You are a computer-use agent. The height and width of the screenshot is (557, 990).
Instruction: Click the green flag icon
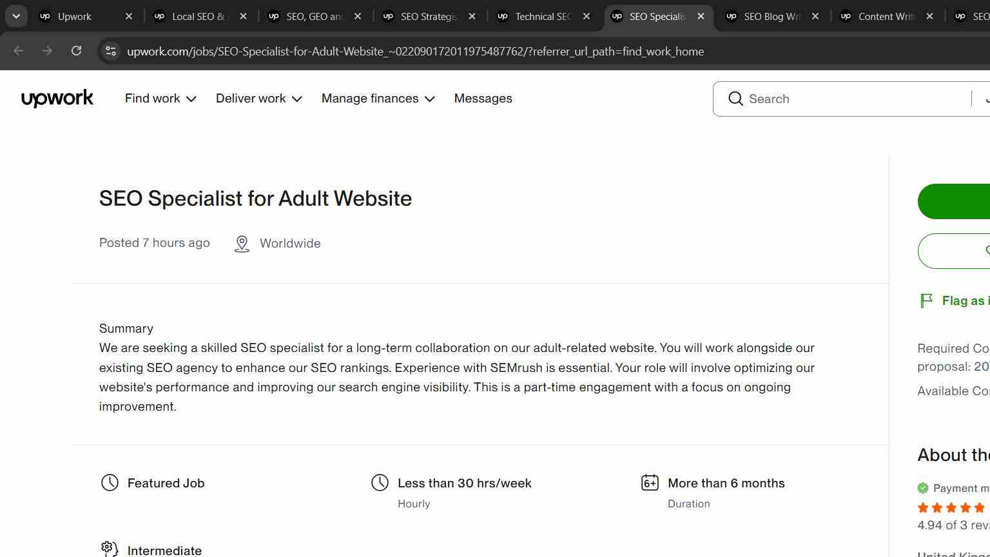coord(926,300)
